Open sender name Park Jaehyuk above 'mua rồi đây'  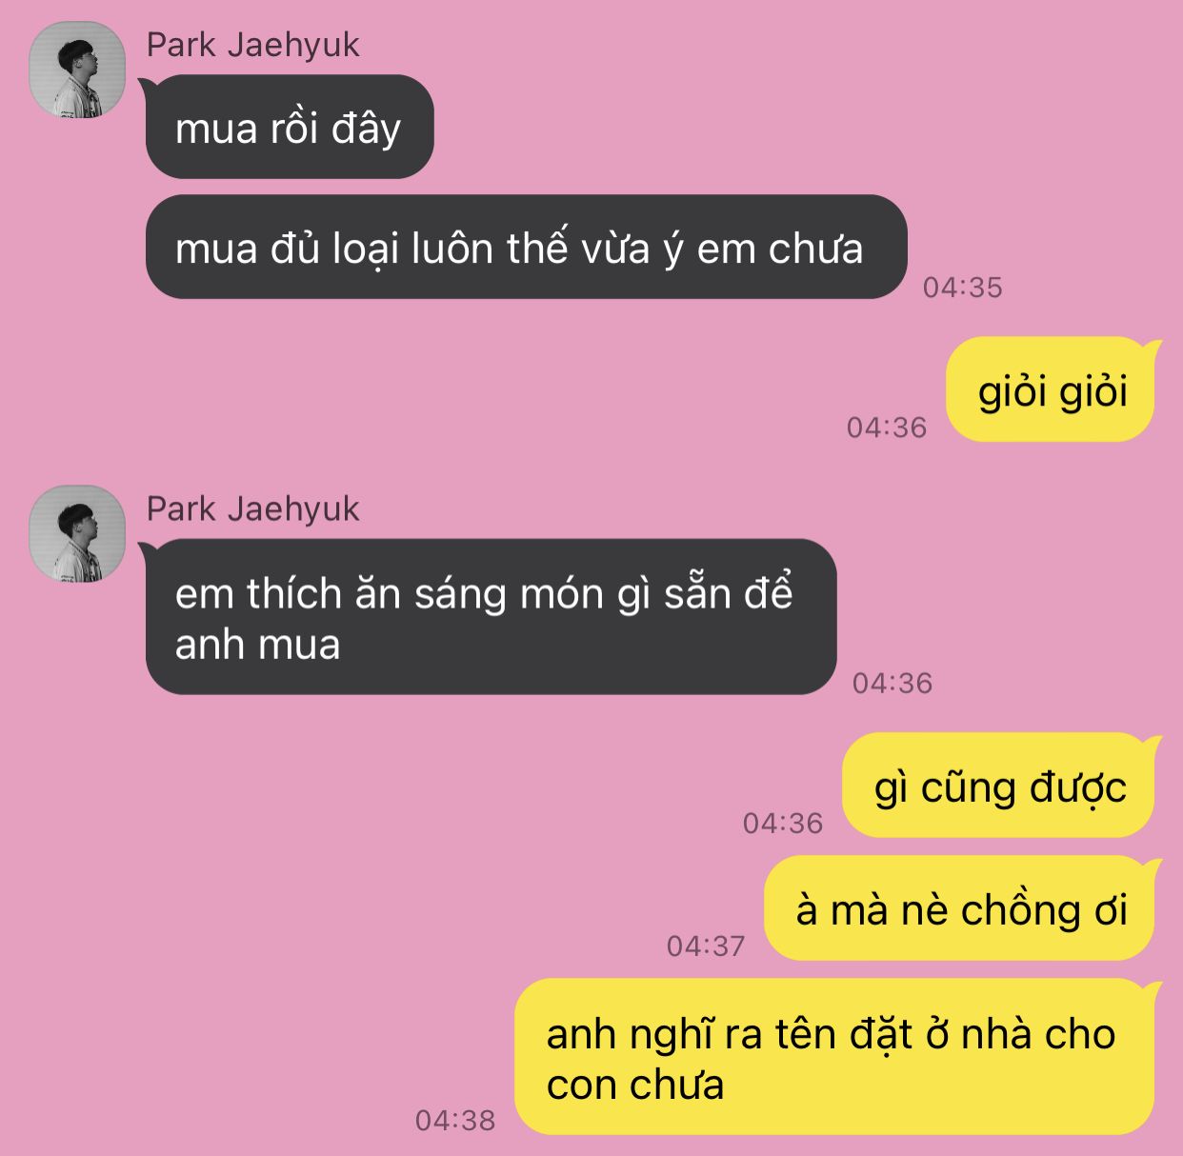252,45
